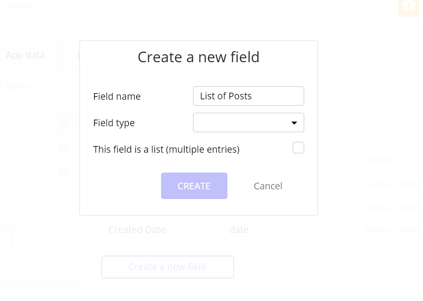Switch to the App data tab
423x301 pixels.
coord(25,55)
